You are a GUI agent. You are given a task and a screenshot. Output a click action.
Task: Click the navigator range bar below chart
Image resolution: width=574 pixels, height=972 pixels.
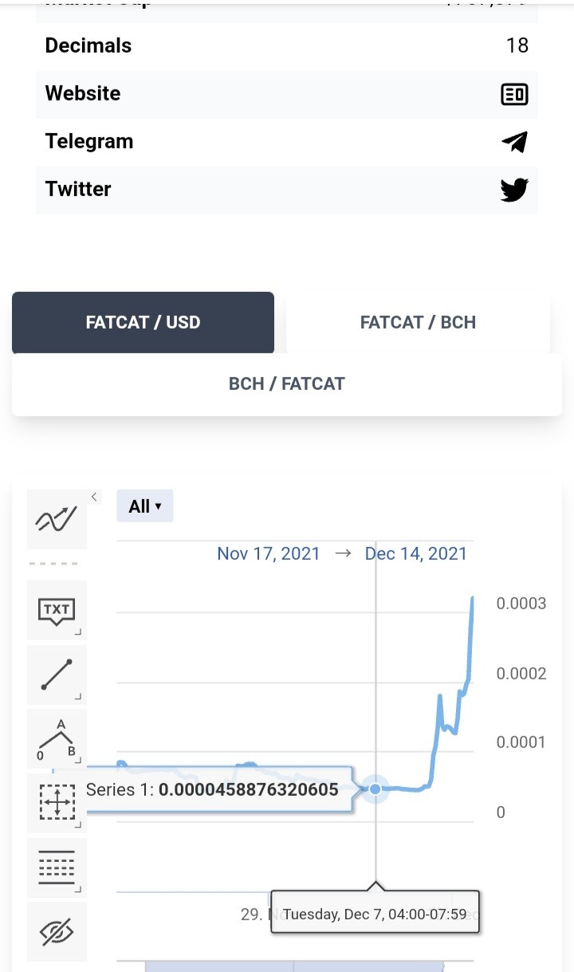tap(295, 966)
